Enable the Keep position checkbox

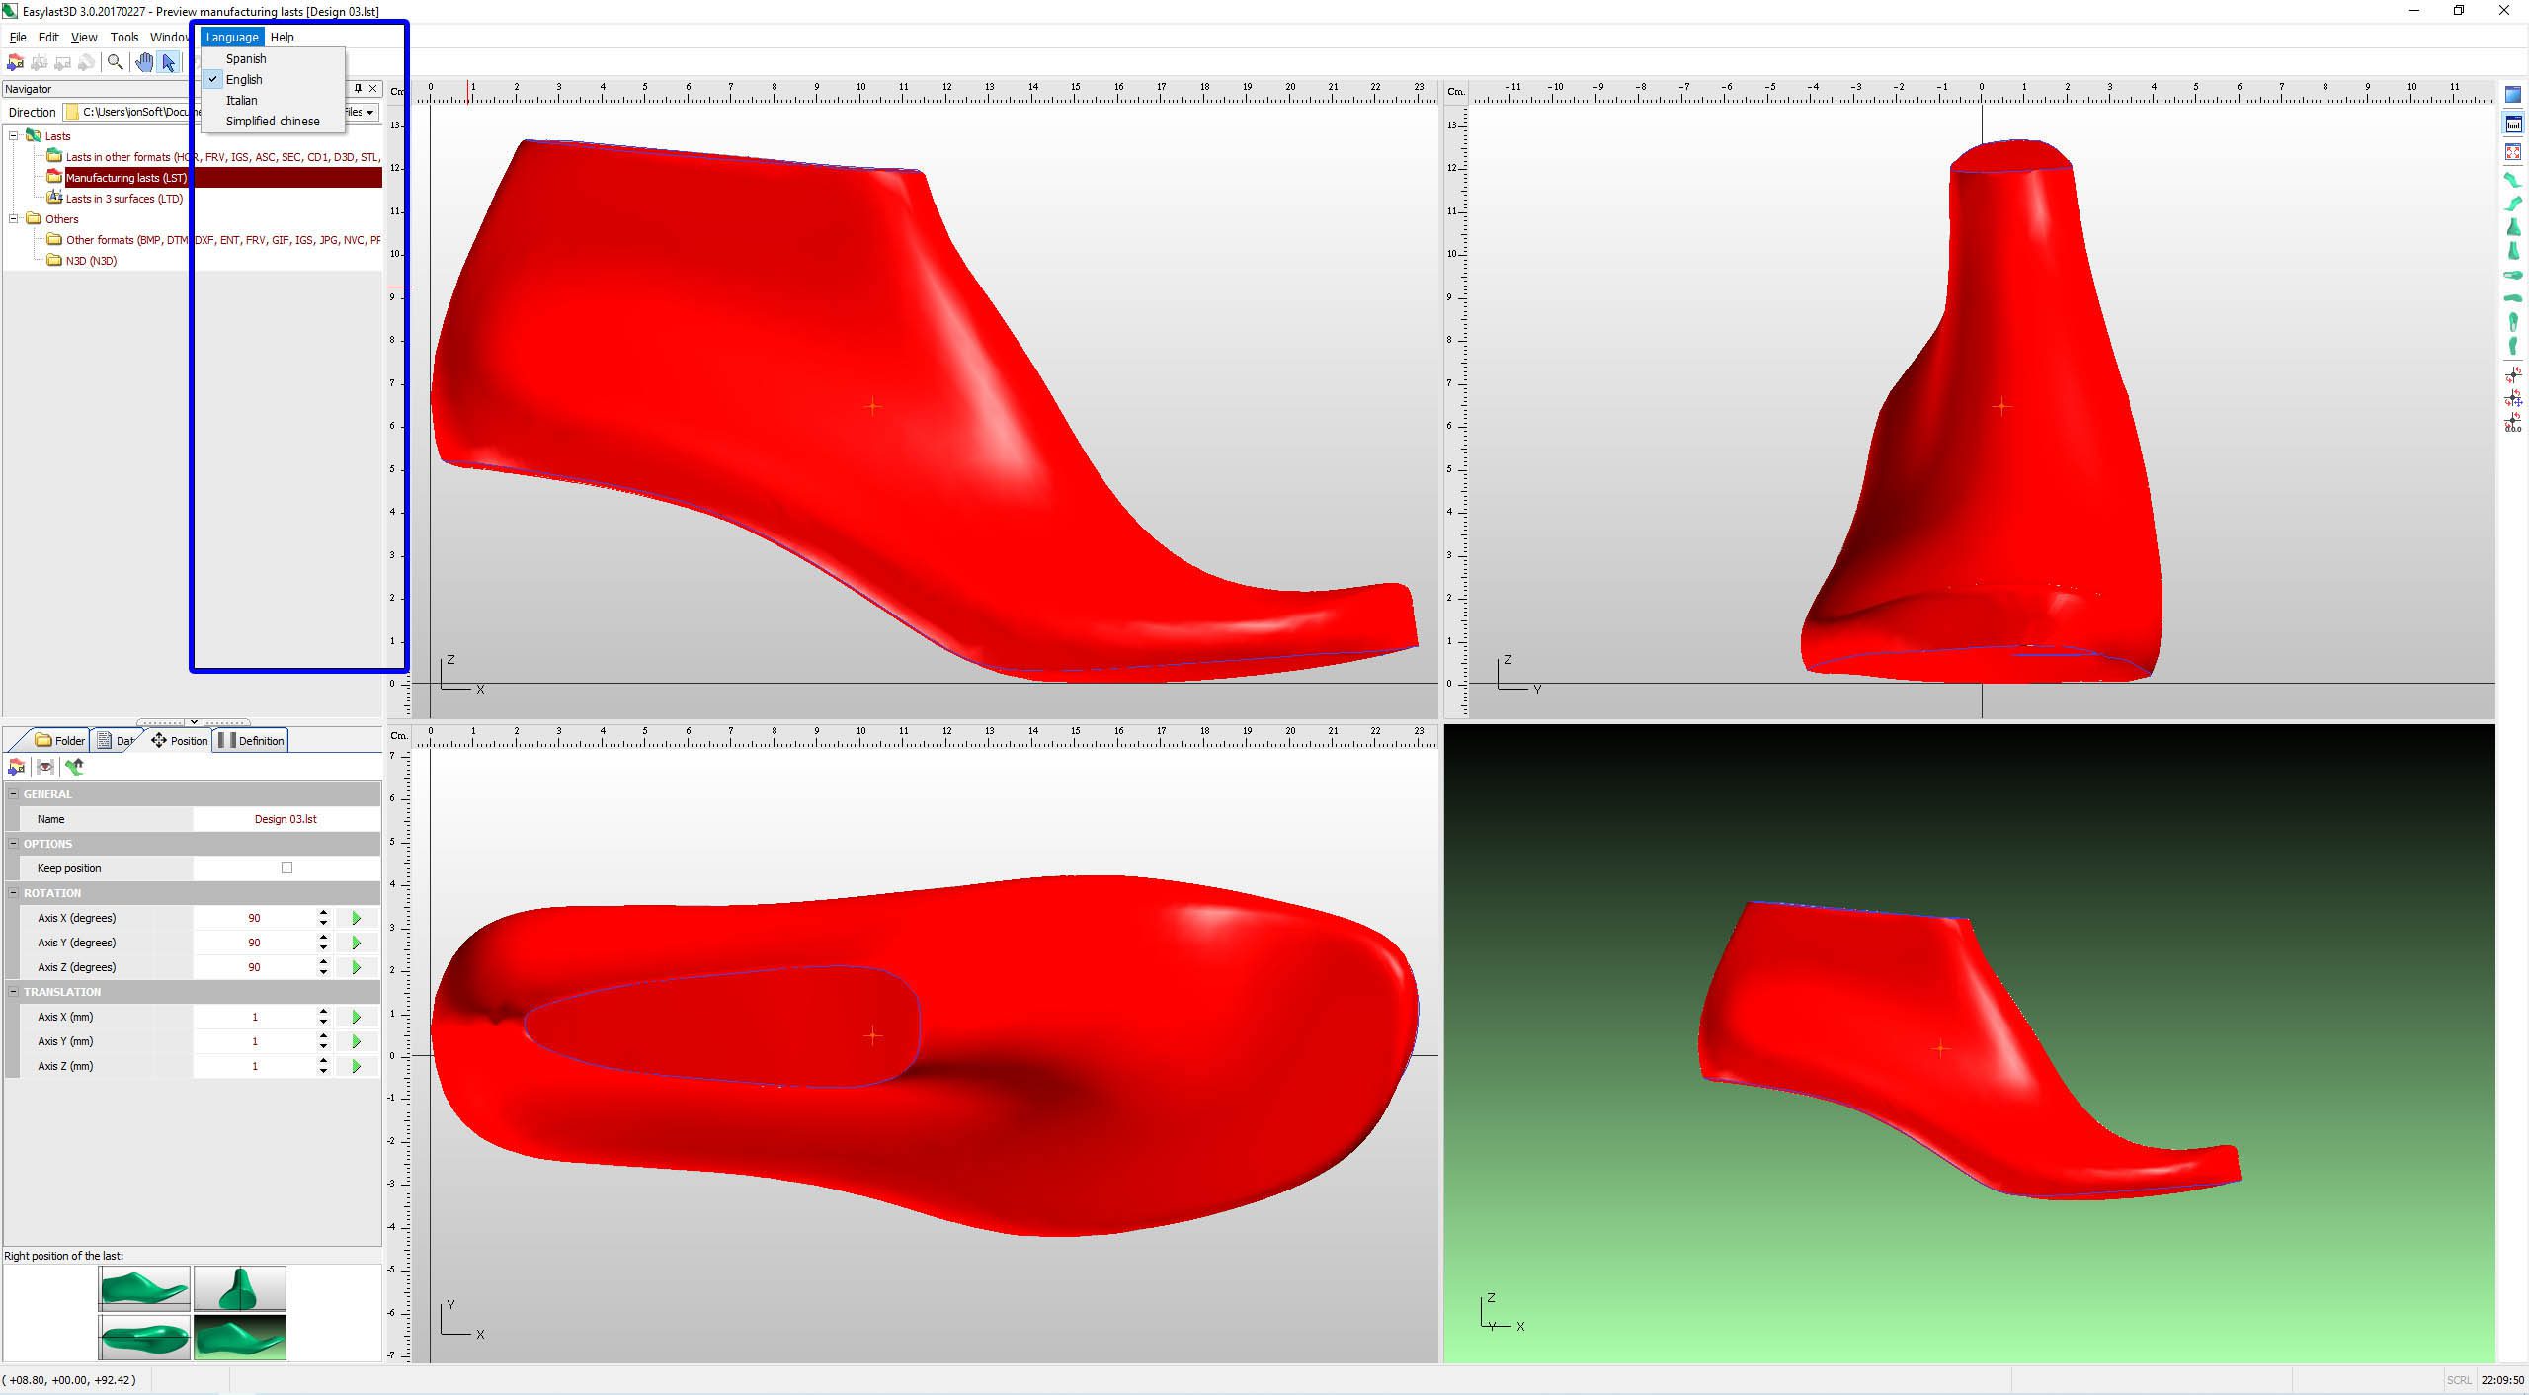(x=286, y=868)
